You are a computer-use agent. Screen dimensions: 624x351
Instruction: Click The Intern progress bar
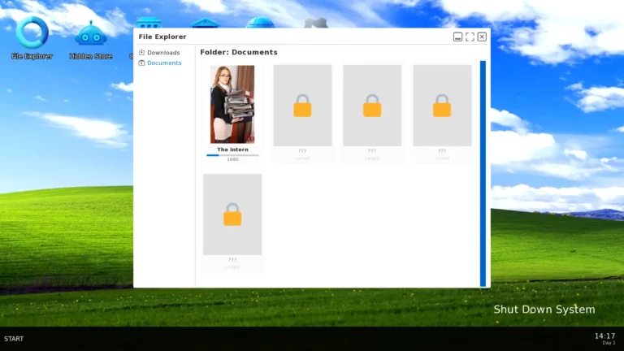coord(232,154)
